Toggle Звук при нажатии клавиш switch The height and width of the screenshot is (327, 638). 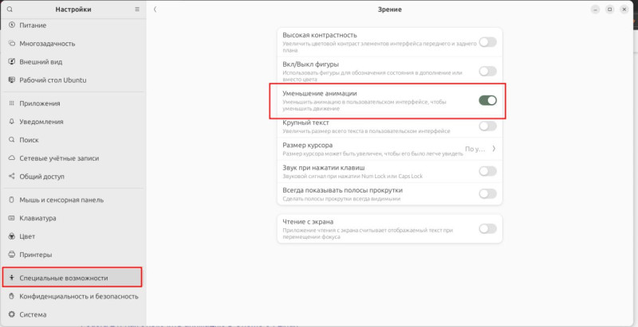487,171
